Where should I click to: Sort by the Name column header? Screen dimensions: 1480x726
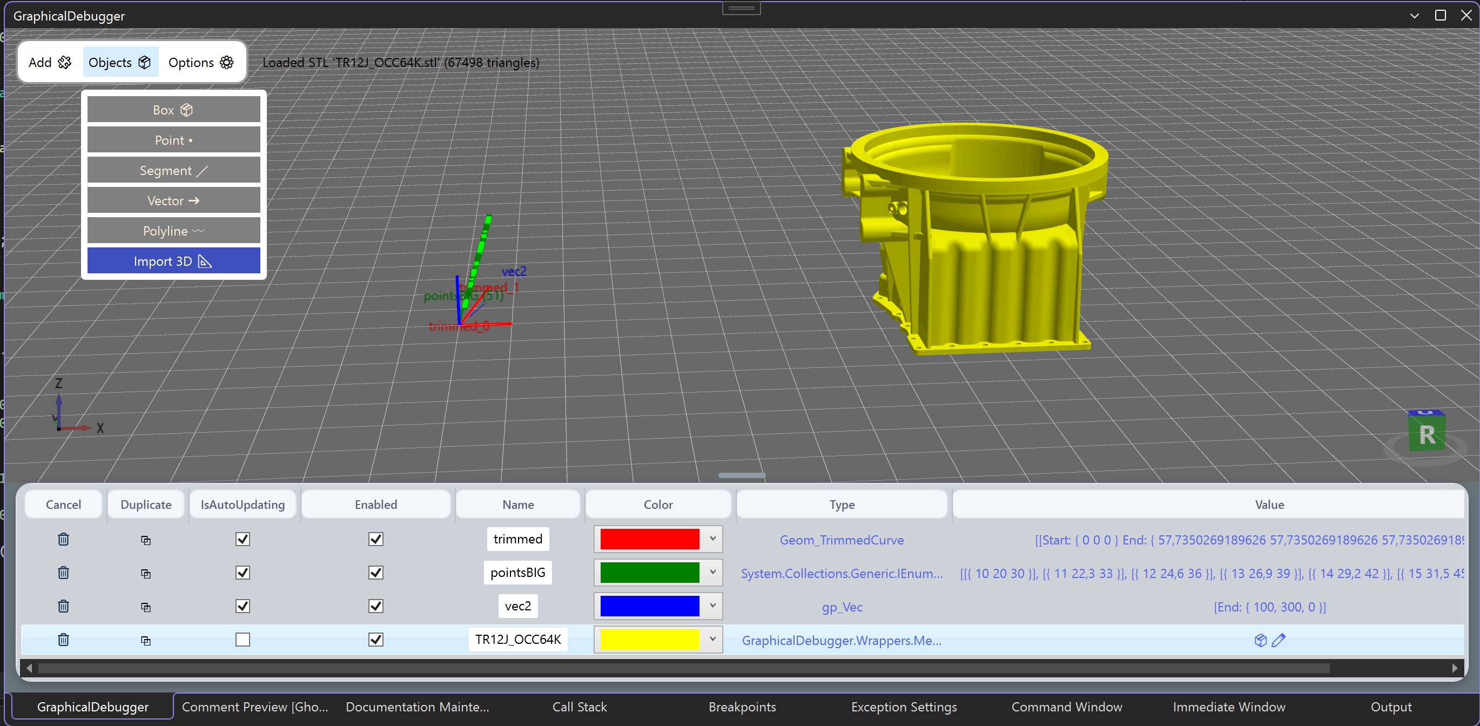point(517,505)
